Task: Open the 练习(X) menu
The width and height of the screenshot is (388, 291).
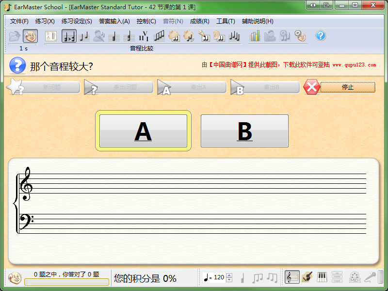Action: point(45,21)
